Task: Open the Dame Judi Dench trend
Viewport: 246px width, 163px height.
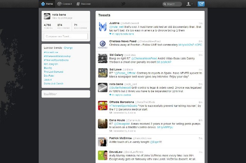Action: click(53, 84)
